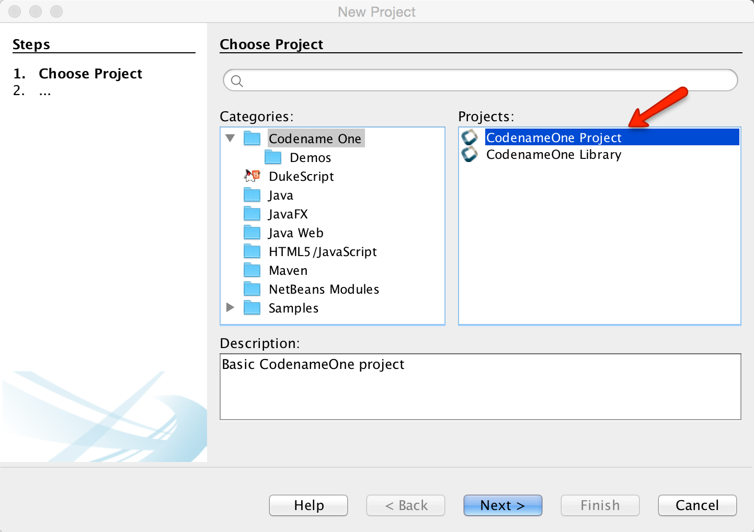
Task: Click the DukeScript category icon
Action: pos(252,176)
